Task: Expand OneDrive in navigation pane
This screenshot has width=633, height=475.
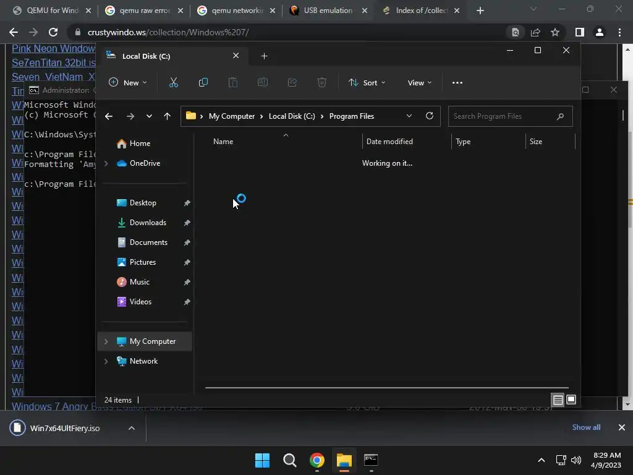Action: (x=106, y=163)
